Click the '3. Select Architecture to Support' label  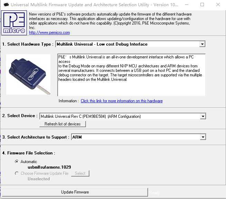[36, 137]
